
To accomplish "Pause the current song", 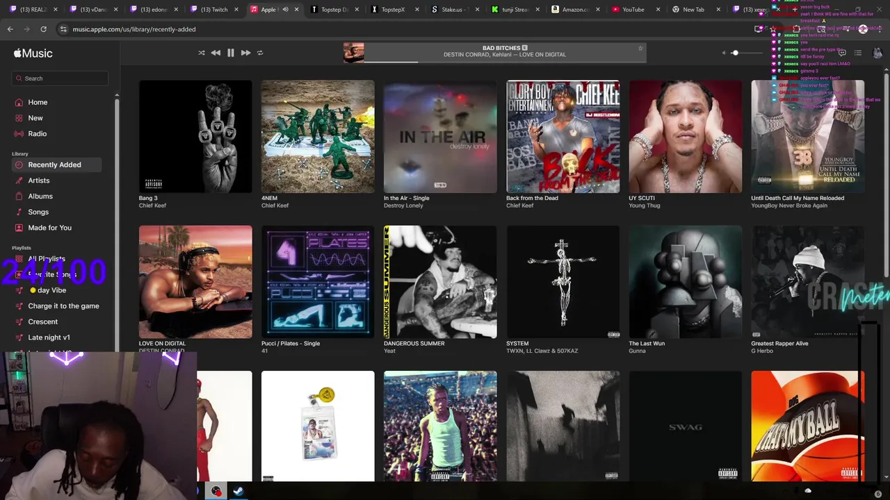I will click(231, 53).
